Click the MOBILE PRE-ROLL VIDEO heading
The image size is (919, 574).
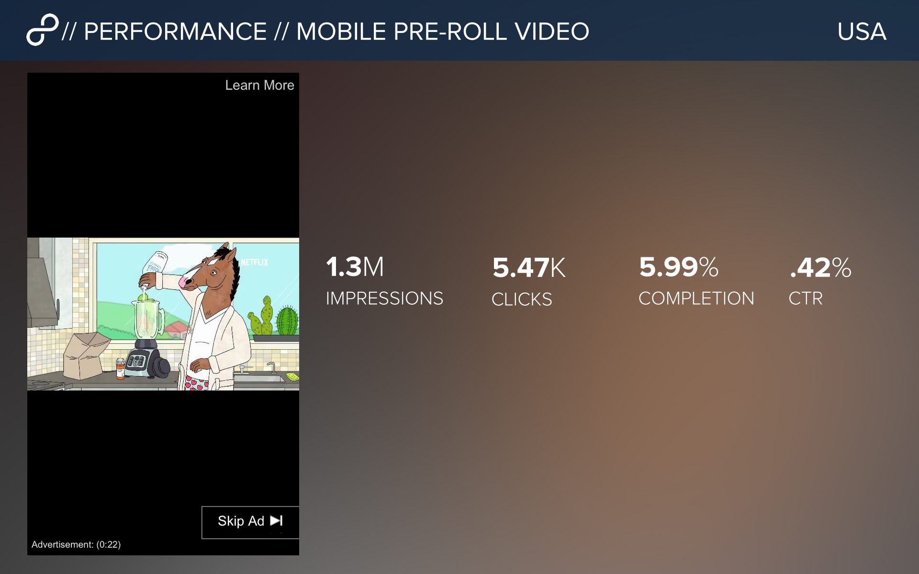[x=443, y=32]
